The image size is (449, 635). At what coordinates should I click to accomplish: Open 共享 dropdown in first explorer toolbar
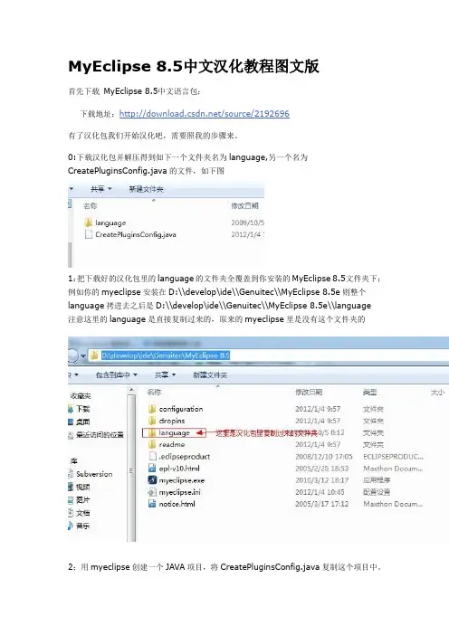101,189
